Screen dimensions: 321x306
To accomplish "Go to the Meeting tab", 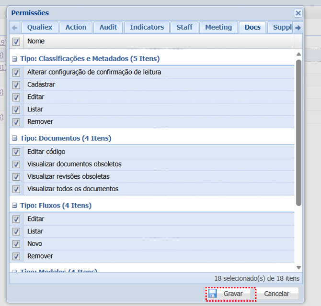I will click(218, 27).
